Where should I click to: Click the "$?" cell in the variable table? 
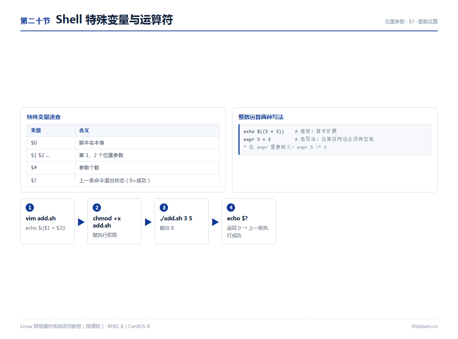click(51, 180)
